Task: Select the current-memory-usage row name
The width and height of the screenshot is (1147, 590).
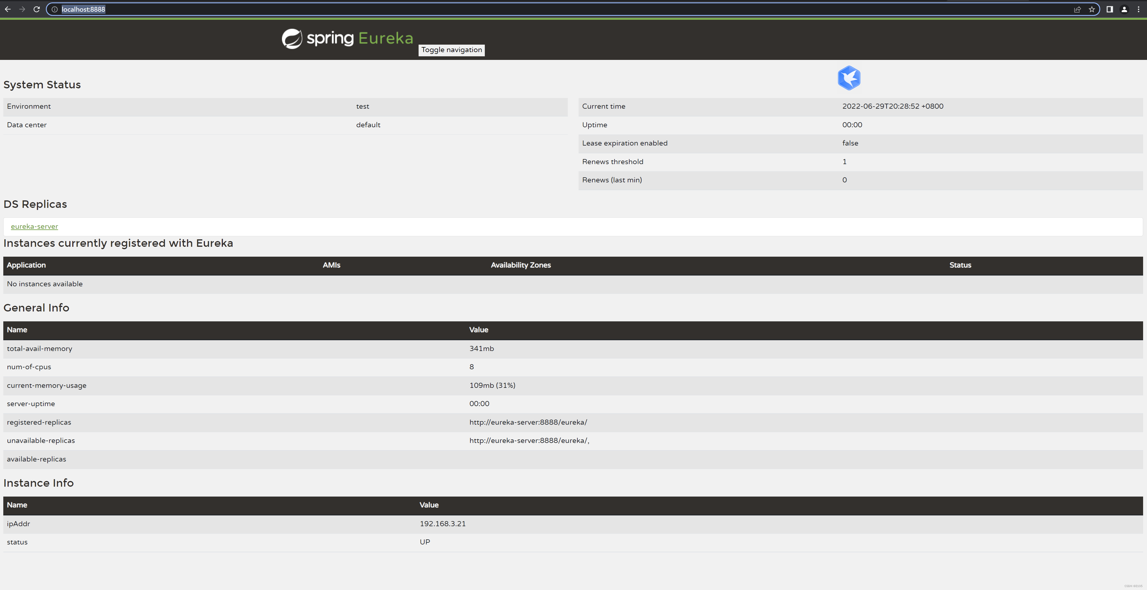Action: 46,386
